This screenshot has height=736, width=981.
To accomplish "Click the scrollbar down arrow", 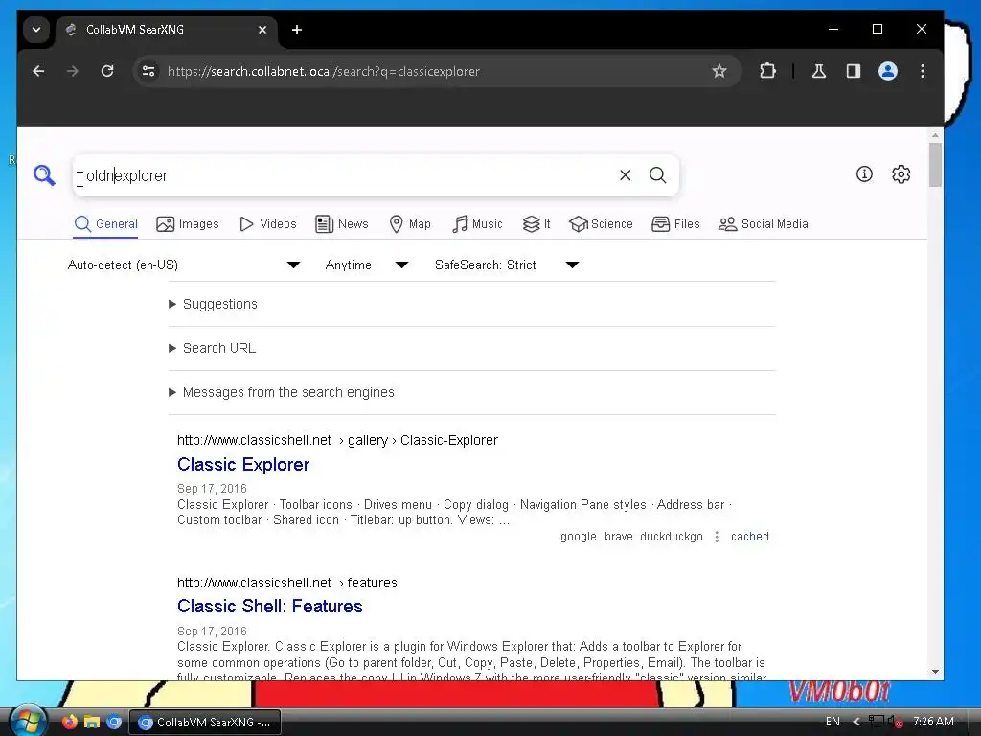I will (935, 672).
